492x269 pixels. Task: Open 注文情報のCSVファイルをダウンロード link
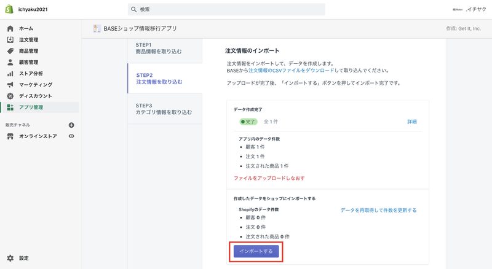291,71
